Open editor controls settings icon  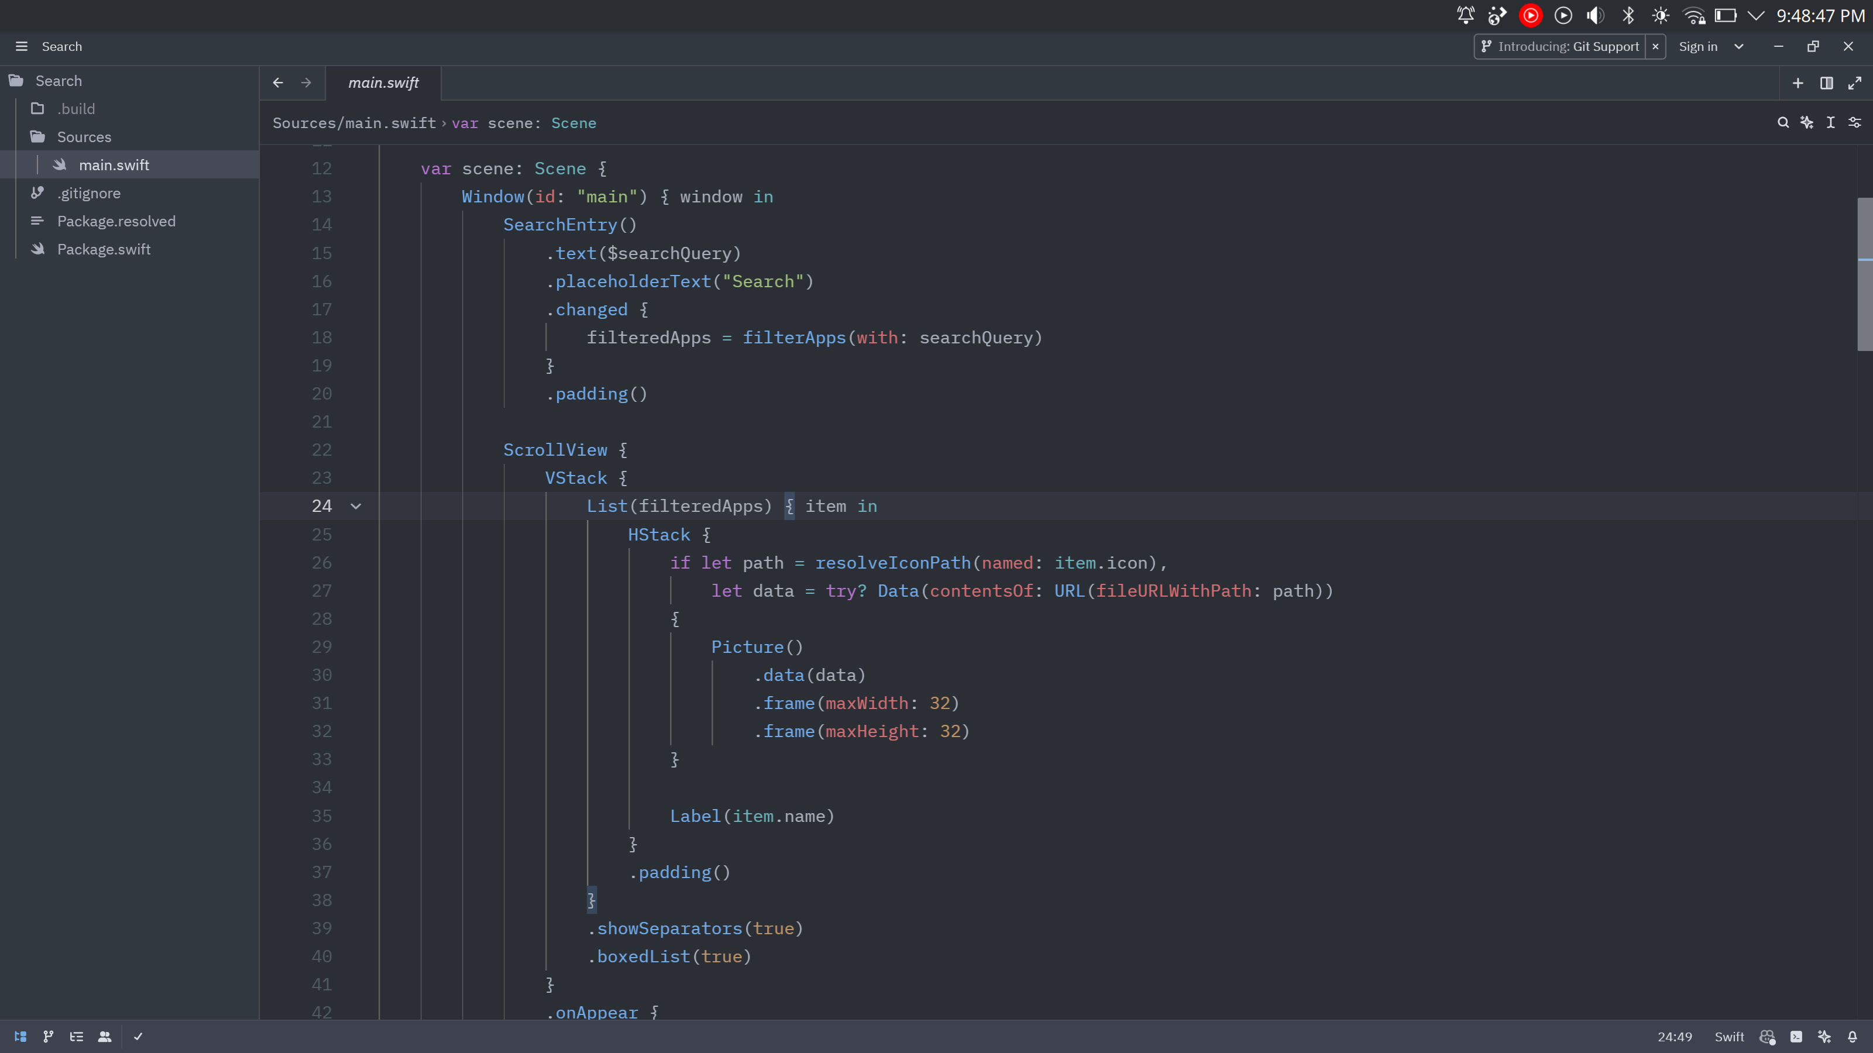[1855, 122]
